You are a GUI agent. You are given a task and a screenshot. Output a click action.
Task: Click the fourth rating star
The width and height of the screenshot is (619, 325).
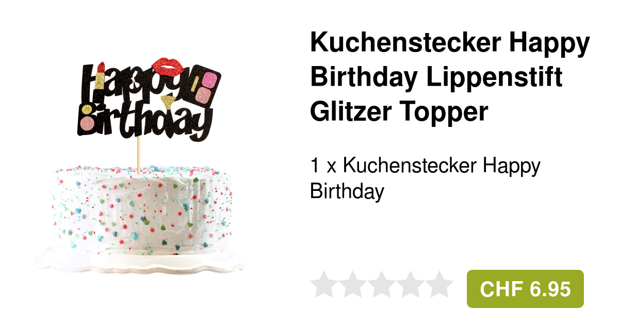[411, 284]
